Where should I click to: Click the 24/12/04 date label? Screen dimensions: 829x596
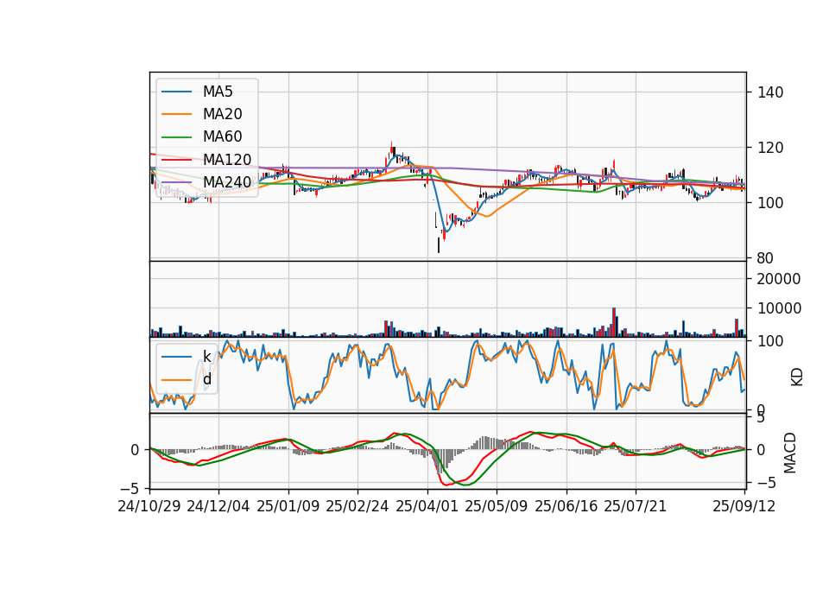[x=218, y=506]
